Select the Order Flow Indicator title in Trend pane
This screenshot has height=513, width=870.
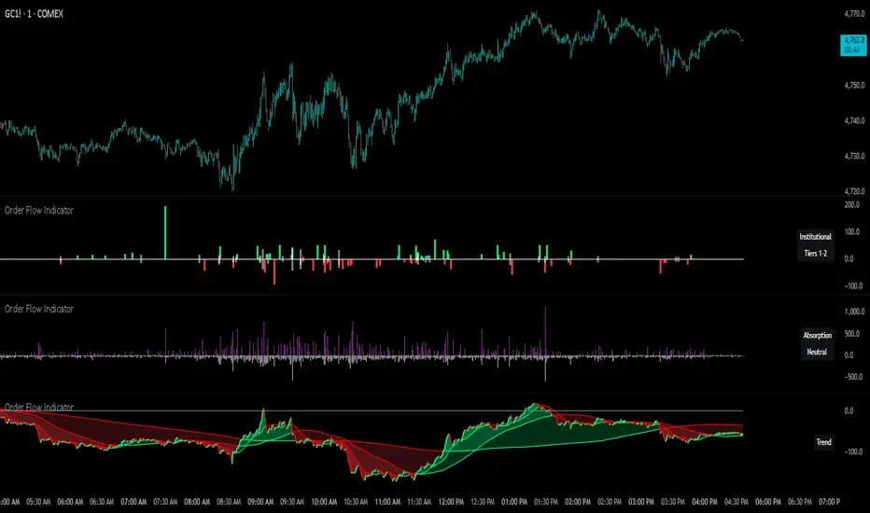[39, 407]
